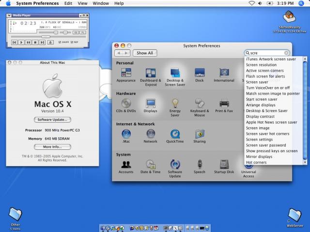Open Spotlight search in the menu bar
This screenshot has width=310, height=232.
[x=301, y=3]
